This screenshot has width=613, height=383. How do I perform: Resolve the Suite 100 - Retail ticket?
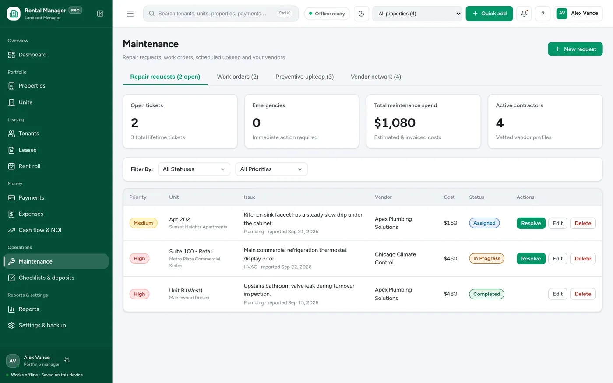[x=531, y=259]
